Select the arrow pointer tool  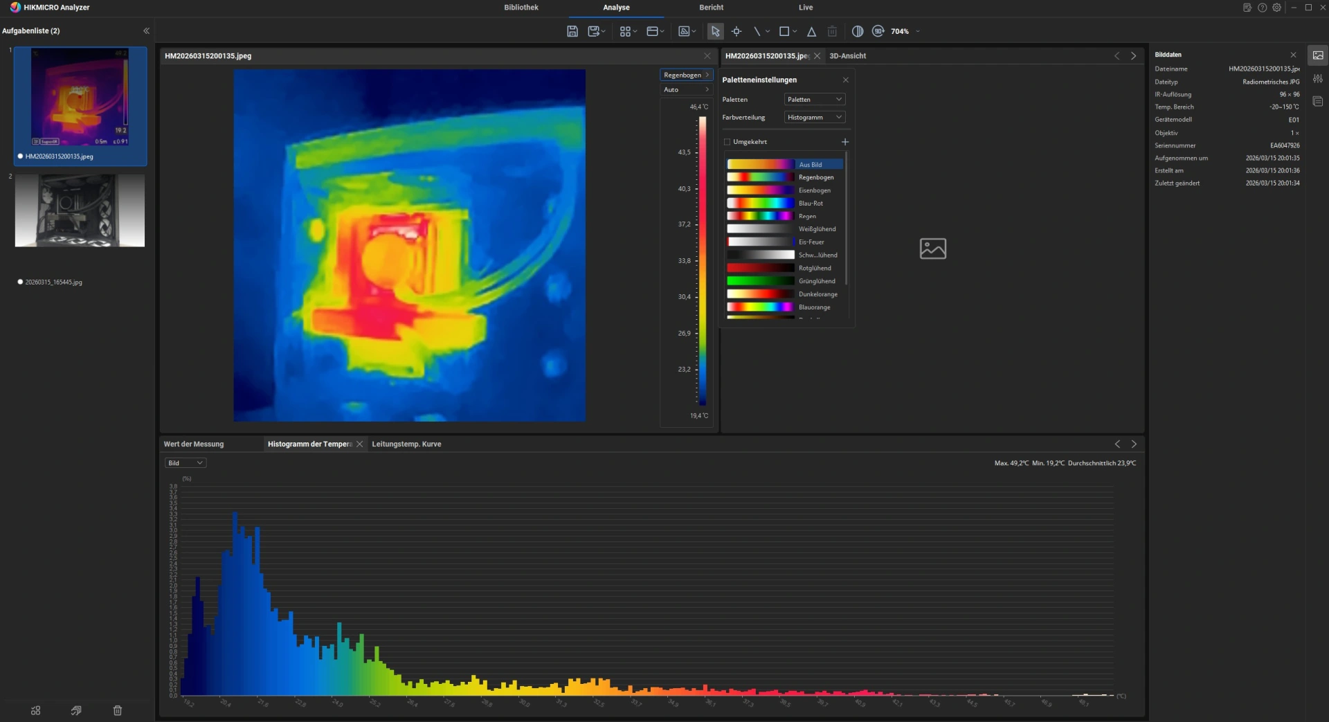[x=715, y=31]
